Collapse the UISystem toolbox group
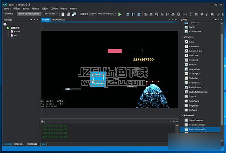This screenshot has height=153, width=226. 182,37
